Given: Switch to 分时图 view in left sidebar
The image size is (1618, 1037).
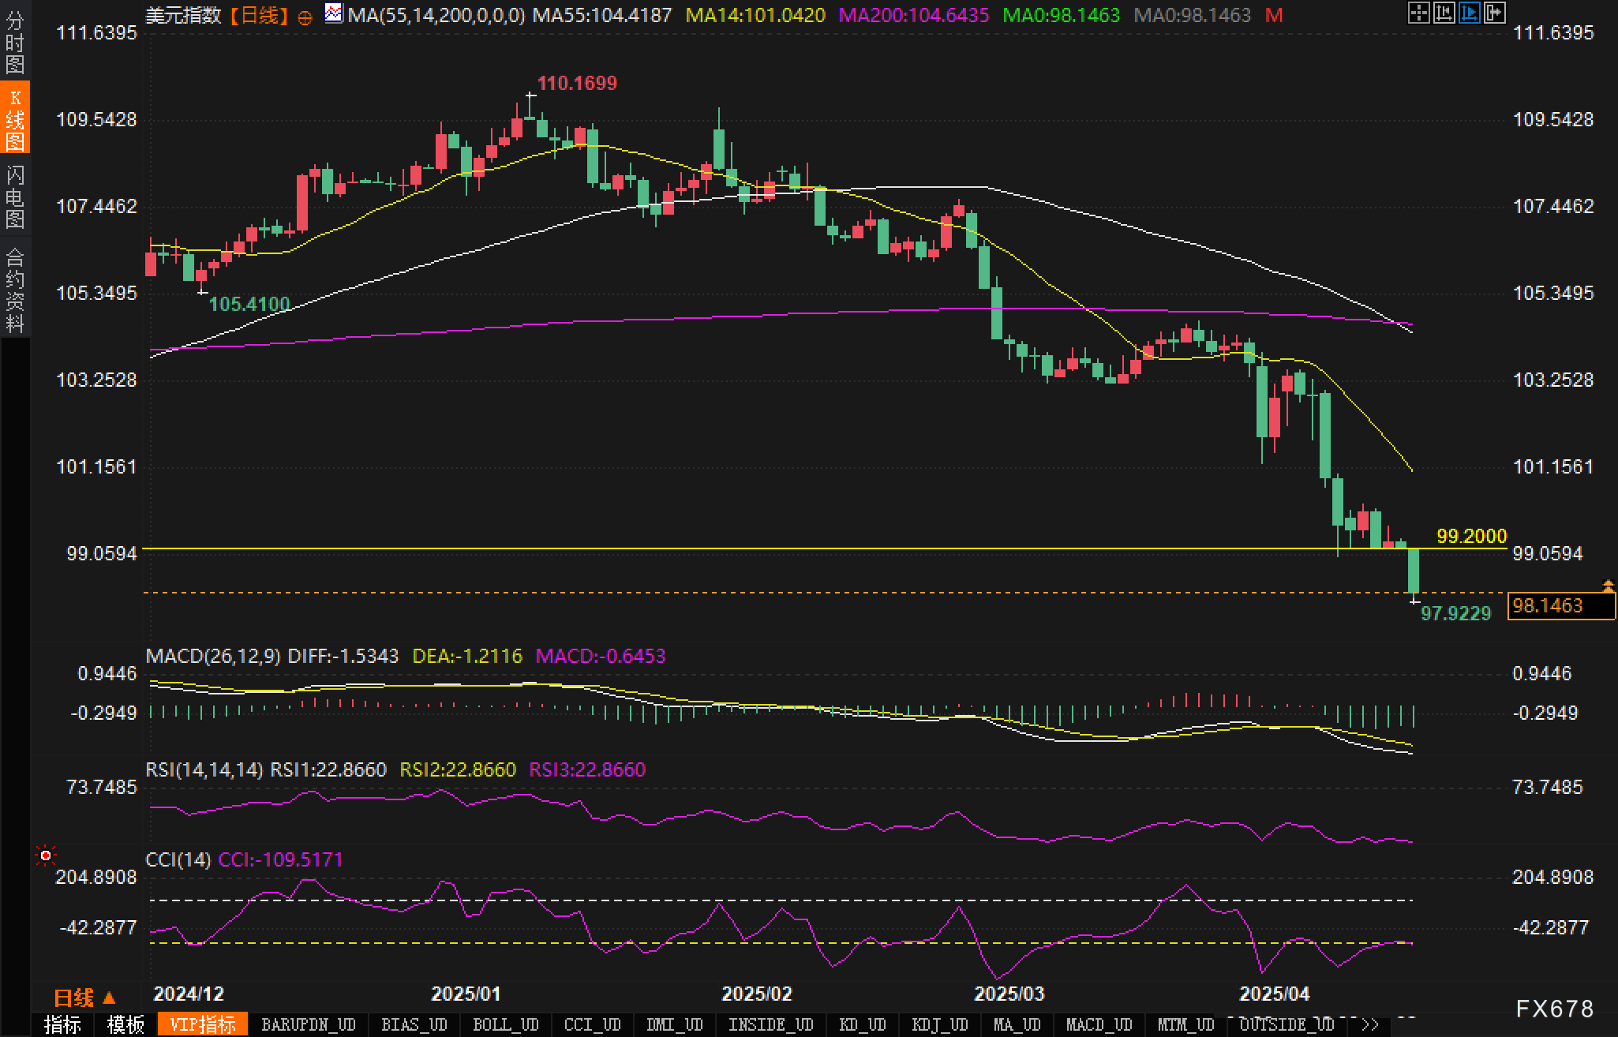Looking at the screenshot, I should point(15,43).
